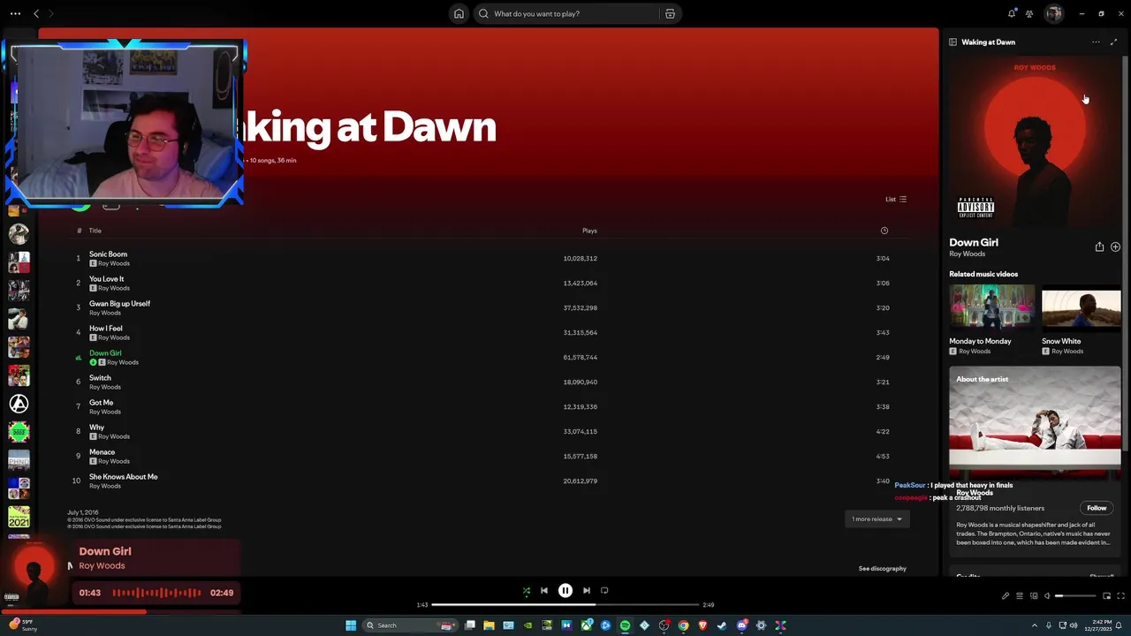Click the Title column header
Image resolution: width=1131 pixels, height=636 pixels.
point(95,231)
